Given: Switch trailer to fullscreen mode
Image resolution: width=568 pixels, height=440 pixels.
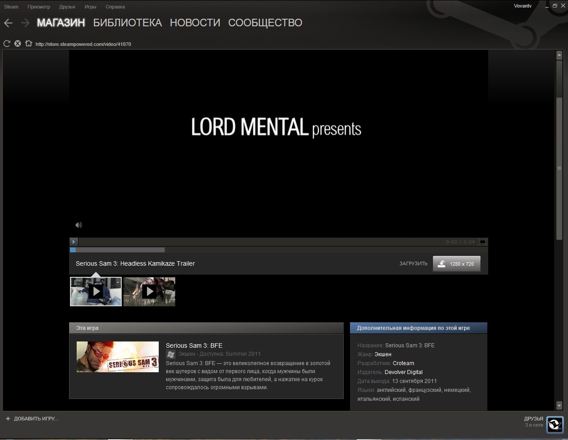Looking at the screenshot, I should tap(482, 242).
